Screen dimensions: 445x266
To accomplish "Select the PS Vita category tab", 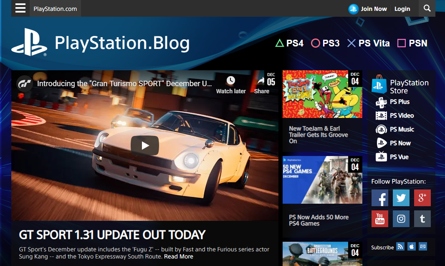I will 368,43.
